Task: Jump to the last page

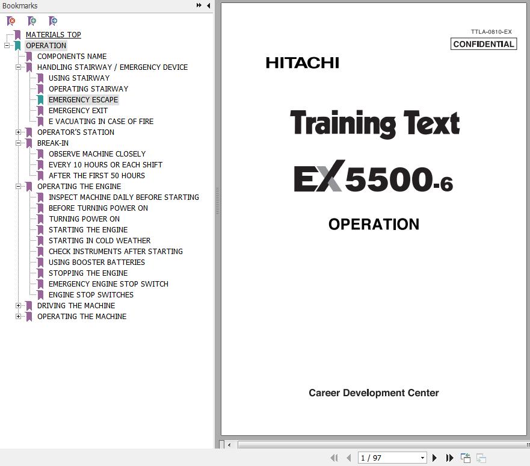Action: click(x=449, y=458)
